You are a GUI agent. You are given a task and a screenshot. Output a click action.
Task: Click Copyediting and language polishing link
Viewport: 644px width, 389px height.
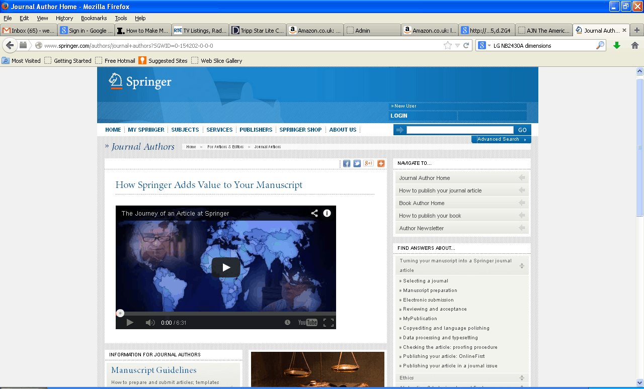point(446,328)
